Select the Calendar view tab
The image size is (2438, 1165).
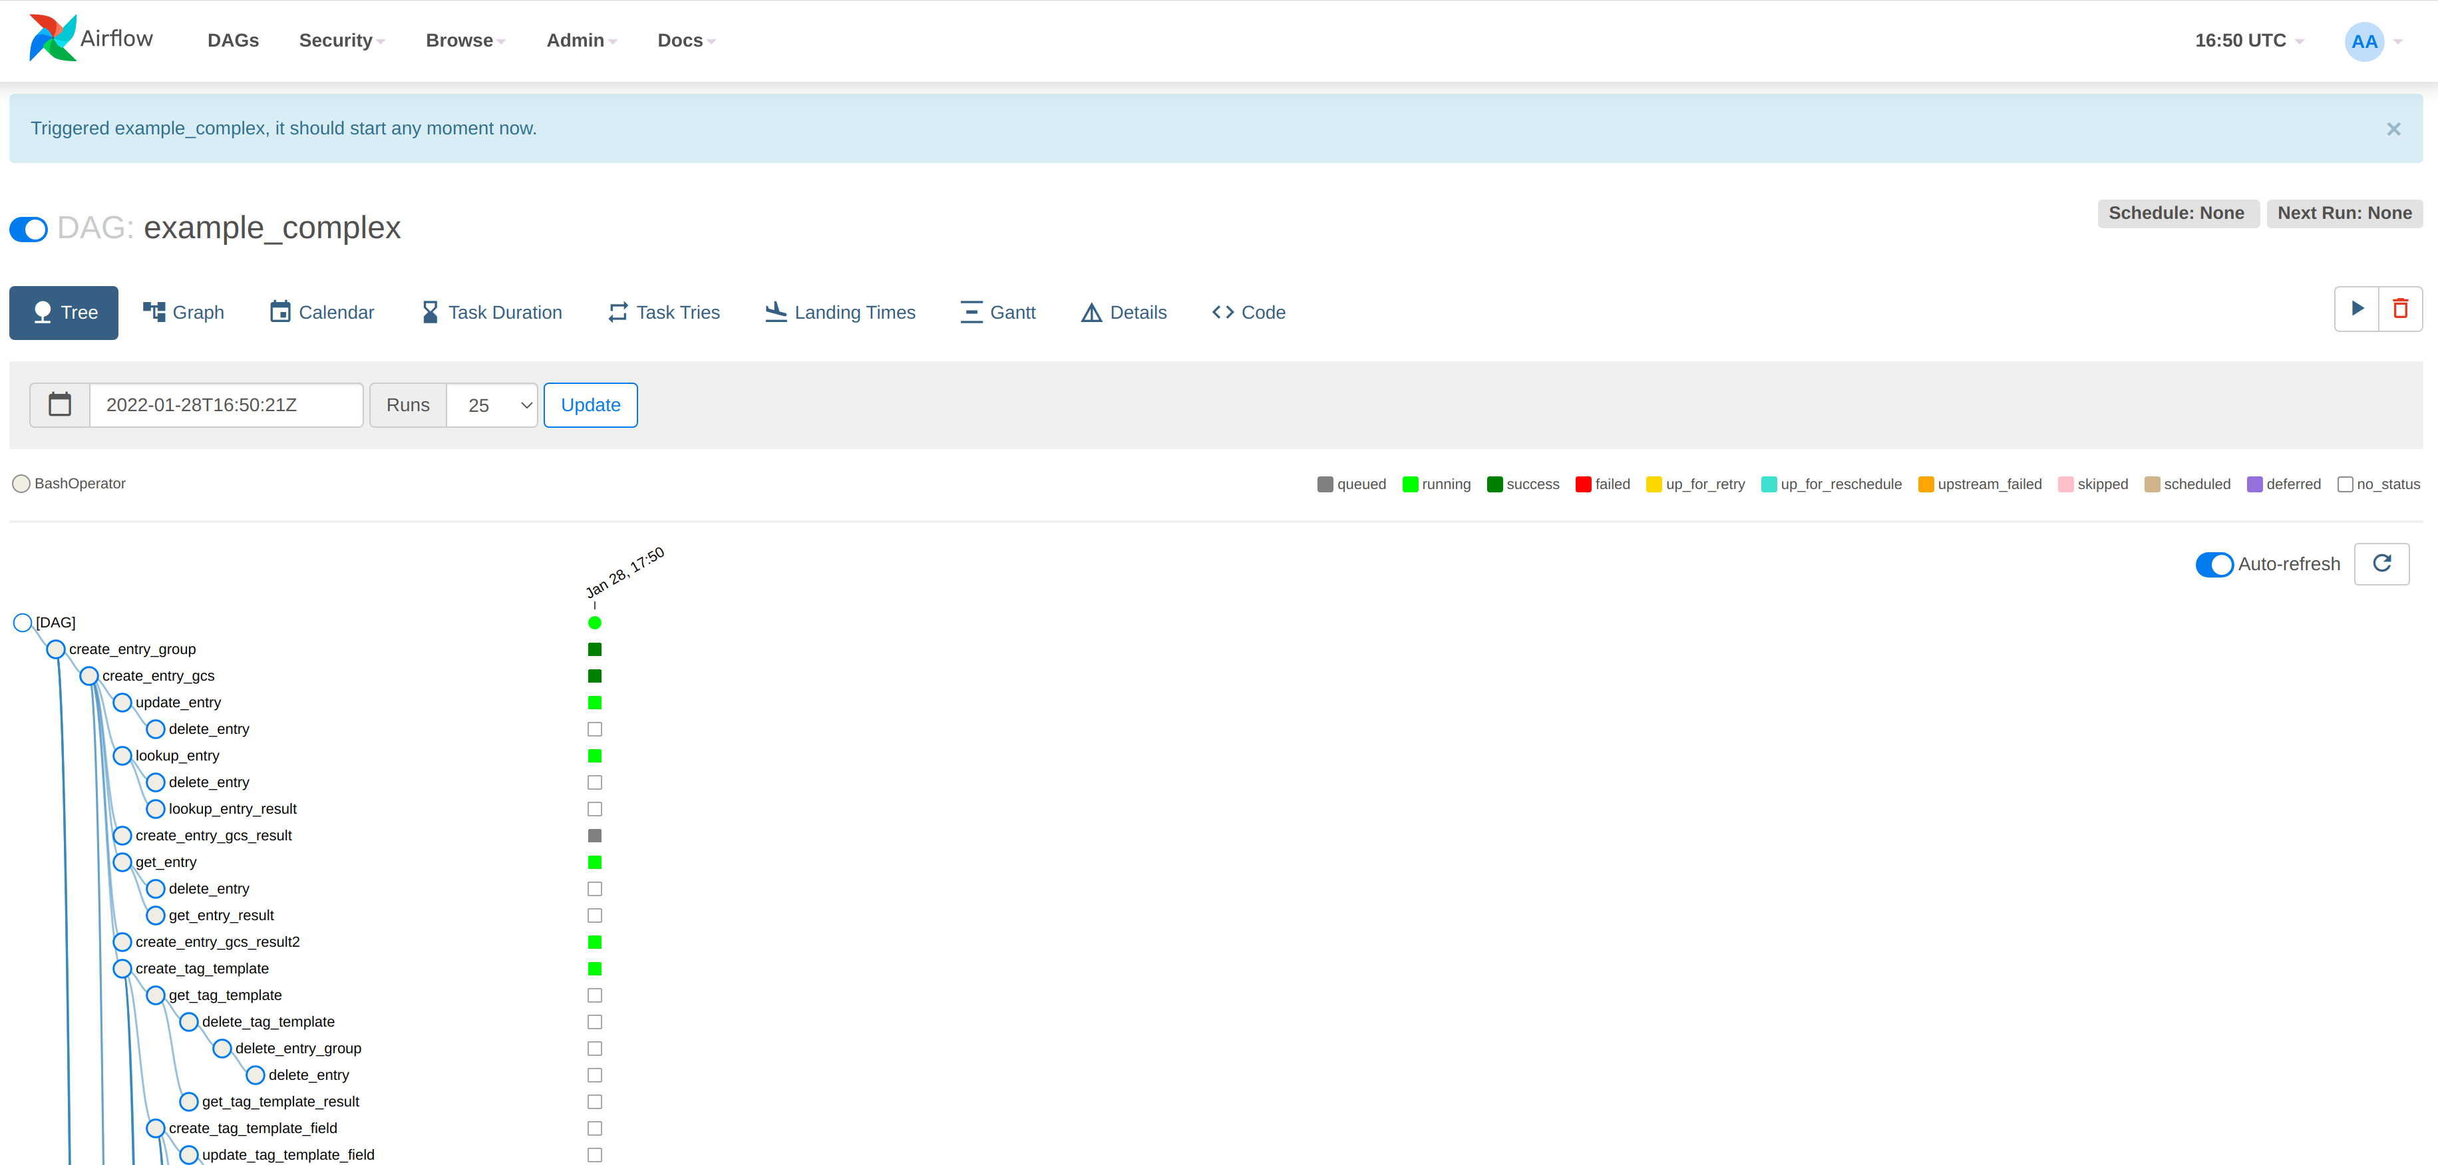[322, 313]
